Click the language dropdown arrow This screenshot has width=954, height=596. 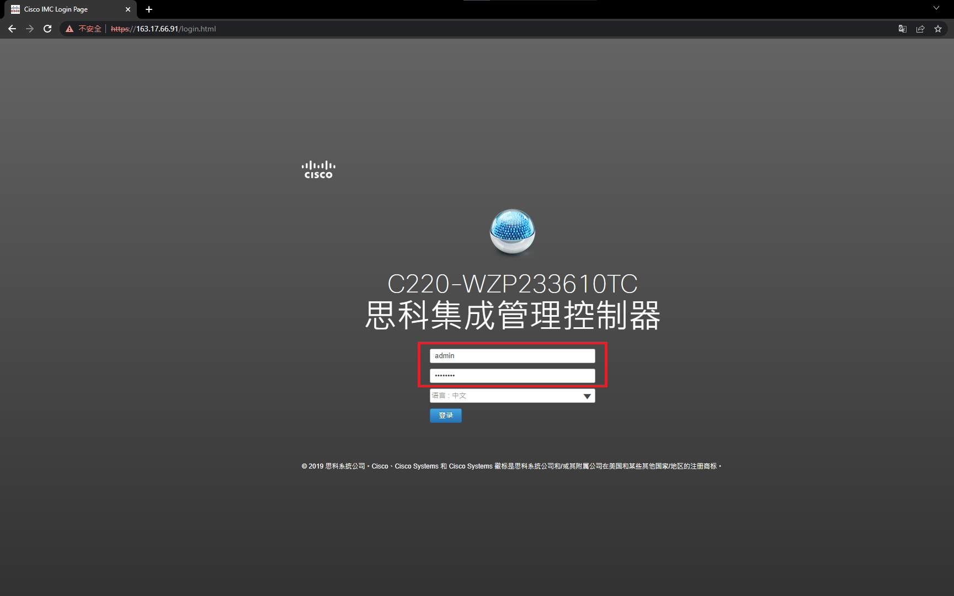pyautogui.click(x=587, y=396)
